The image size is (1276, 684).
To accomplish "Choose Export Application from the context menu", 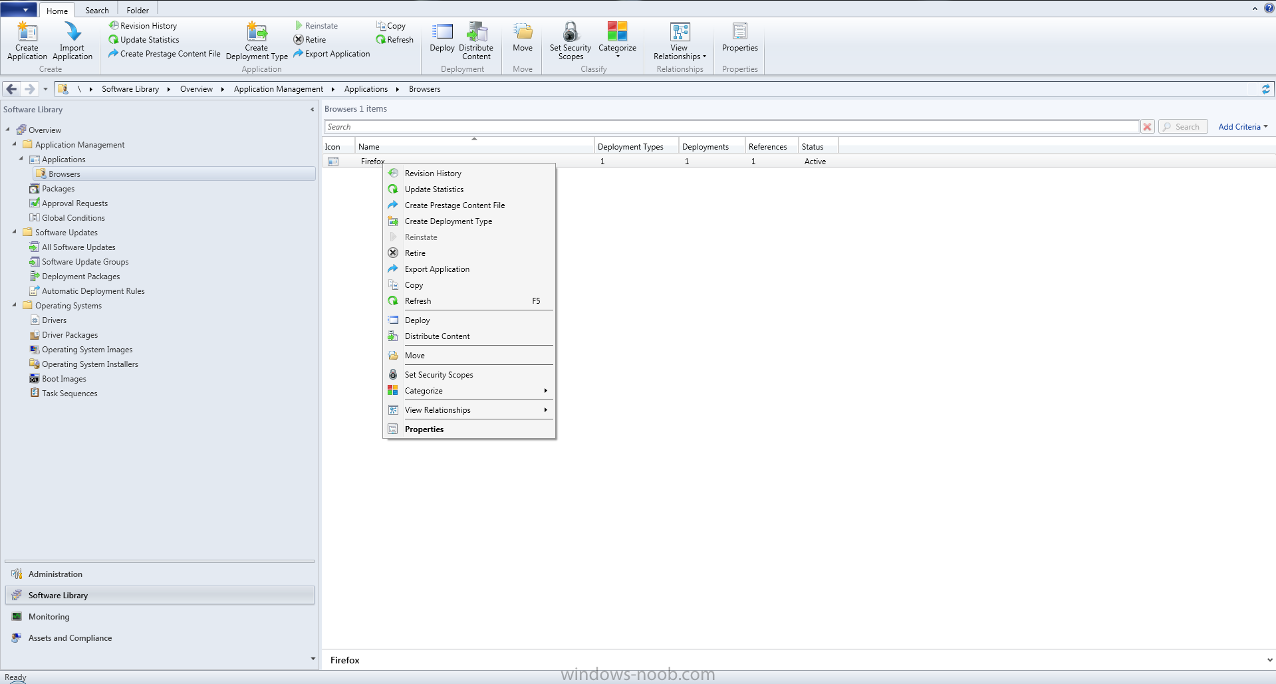I will tap(469, 269).
